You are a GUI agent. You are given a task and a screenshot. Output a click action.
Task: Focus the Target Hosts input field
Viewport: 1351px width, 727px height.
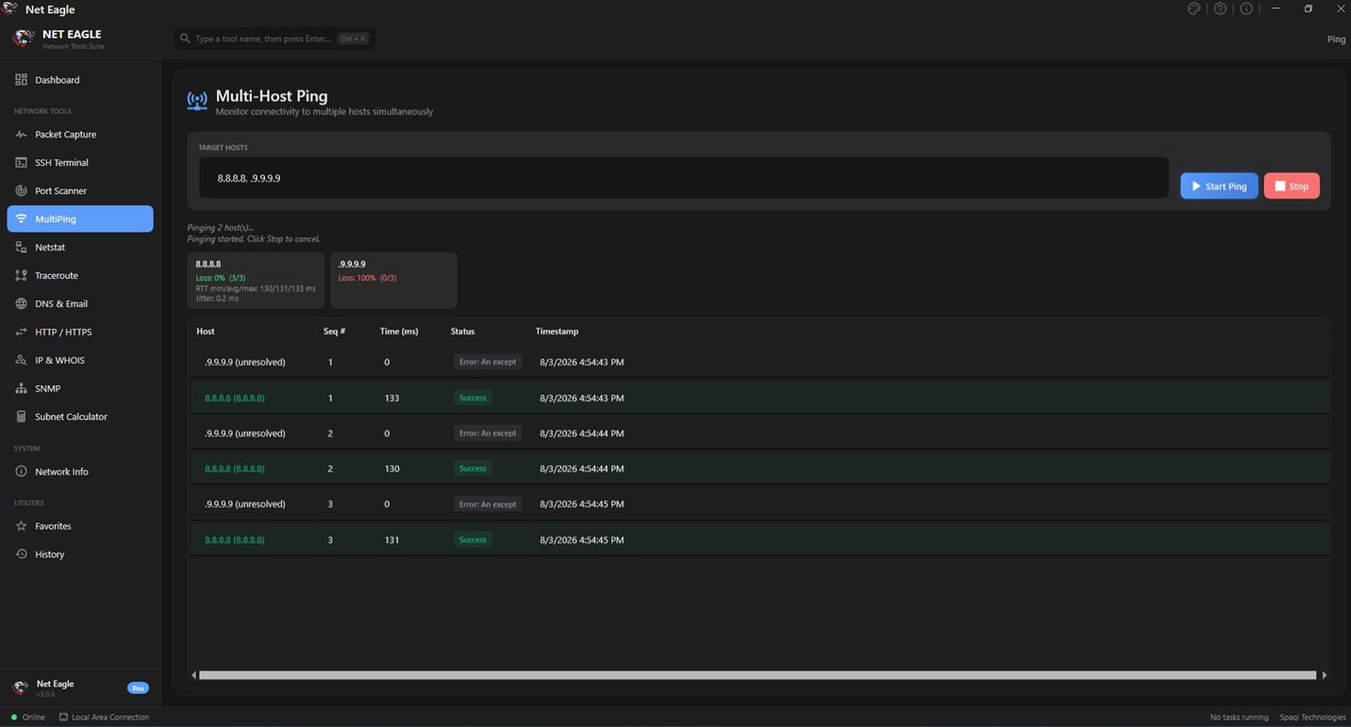[x=684, y=178]
